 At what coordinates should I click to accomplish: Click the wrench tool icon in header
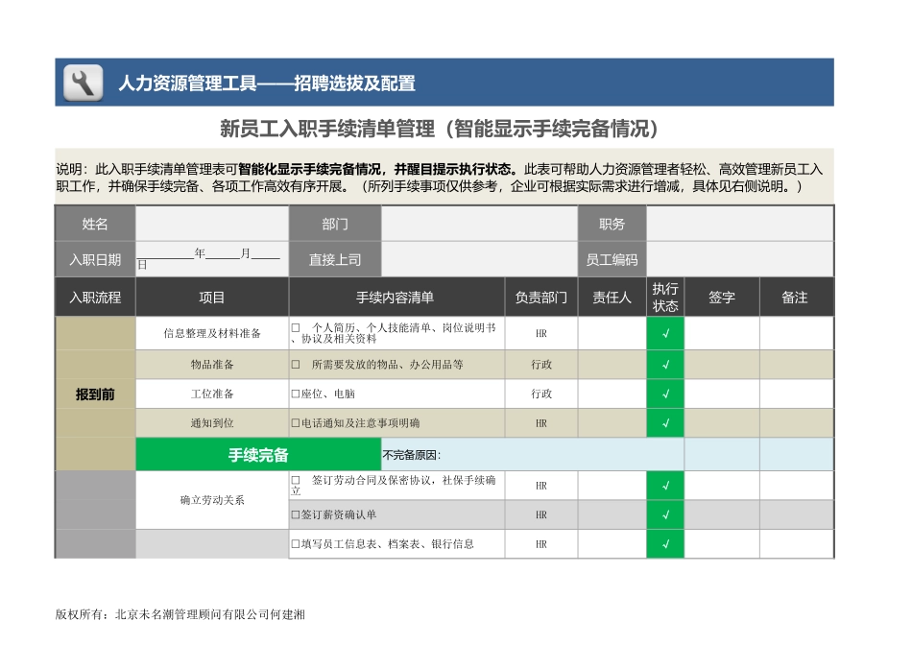coord(84,83)
